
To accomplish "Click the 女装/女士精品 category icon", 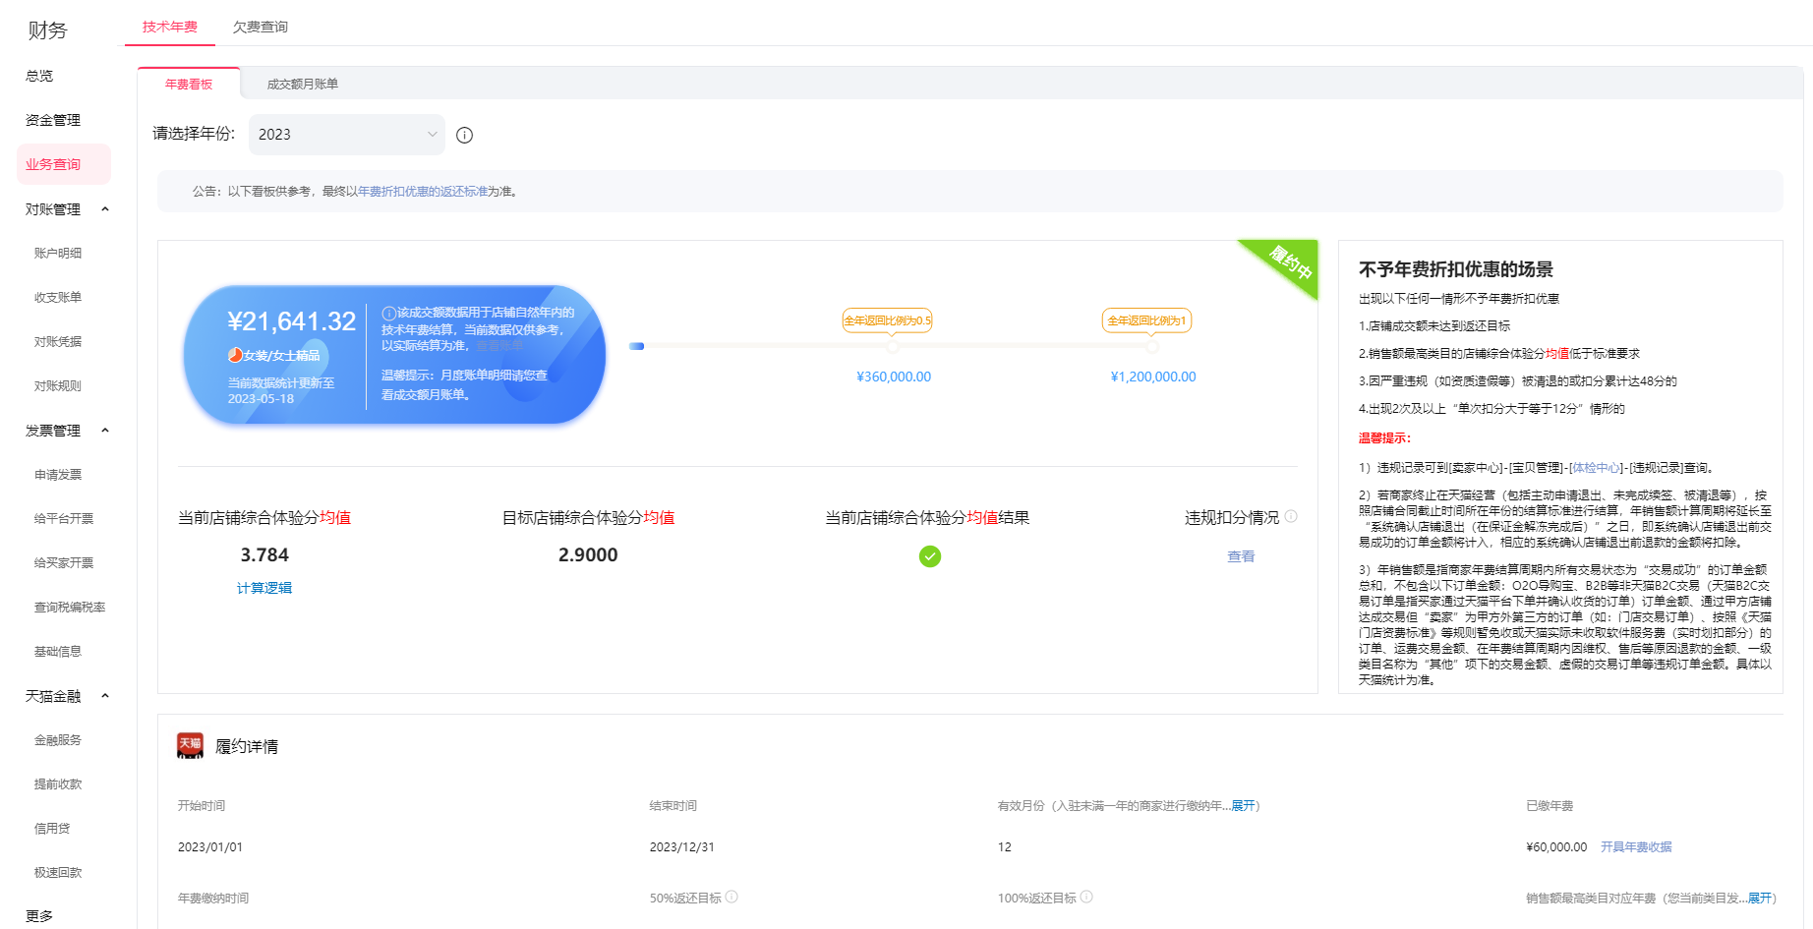I will (x=235, y=355).
